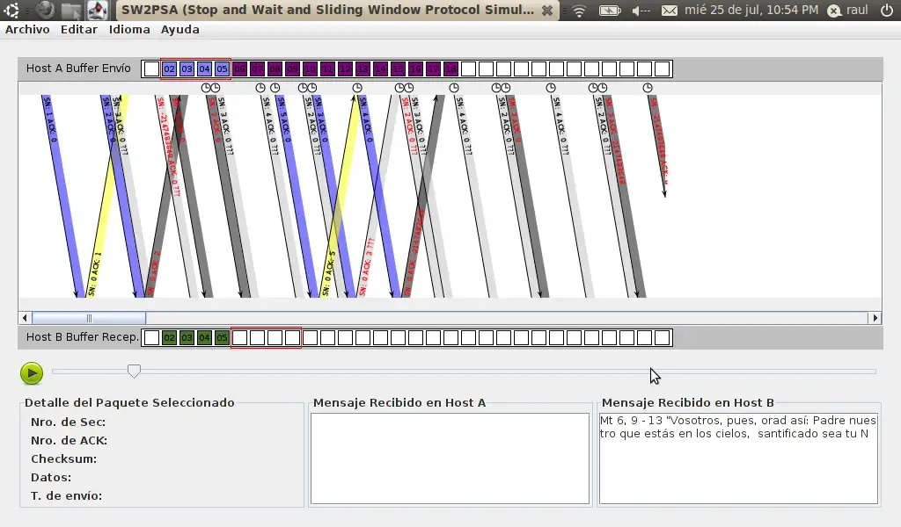Open the Ubuntu logo menu in top panel
The image size is (901, 527).
click(x=11, y=10)
